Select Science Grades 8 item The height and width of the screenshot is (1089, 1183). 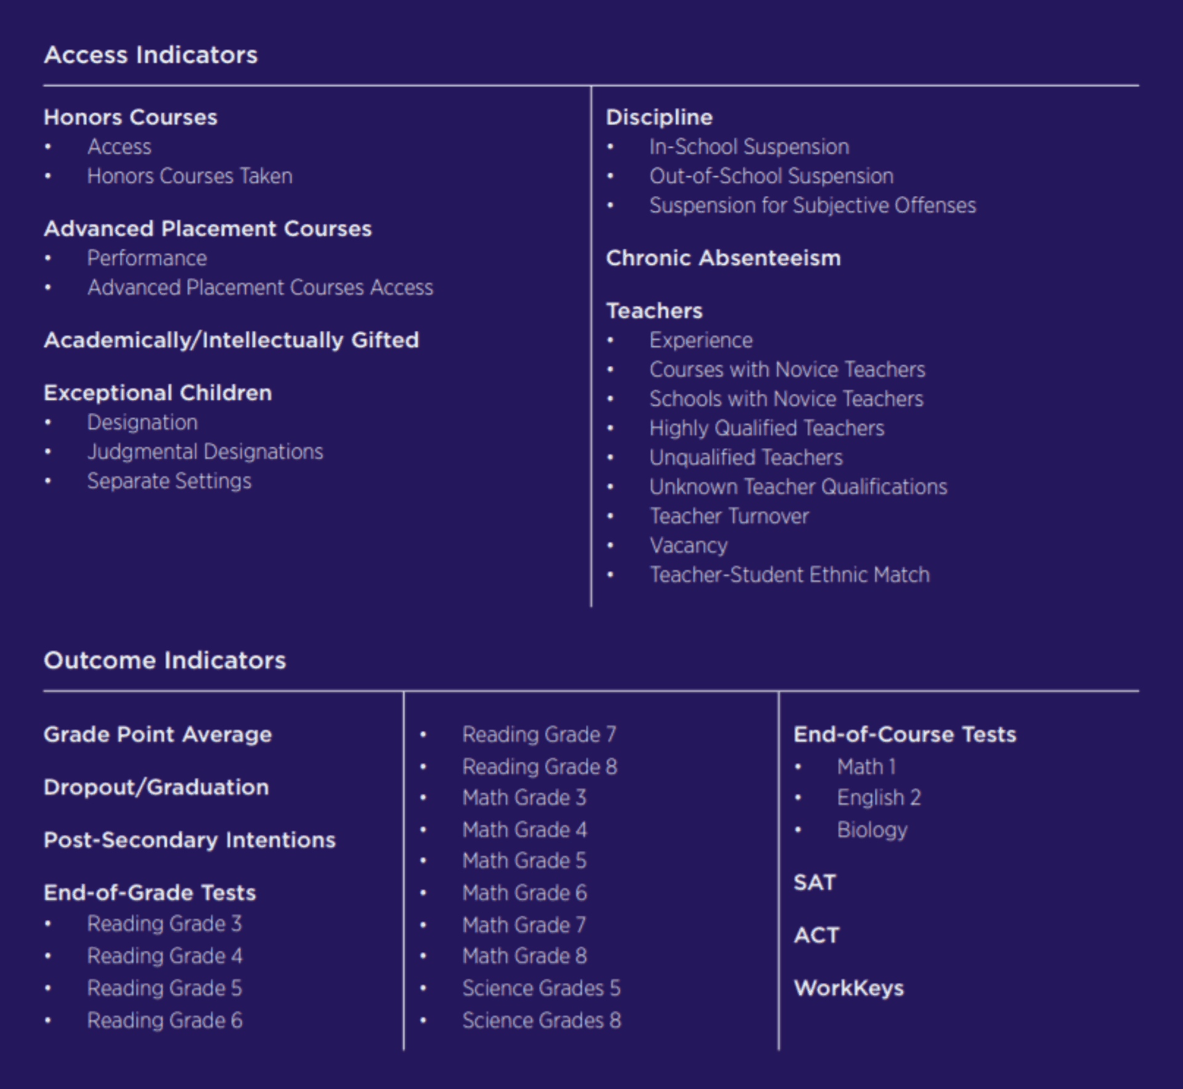click(541, 1021)
